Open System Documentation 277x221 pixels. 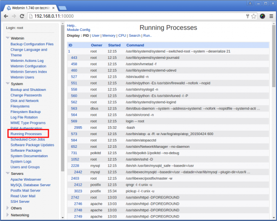[29, 156]
